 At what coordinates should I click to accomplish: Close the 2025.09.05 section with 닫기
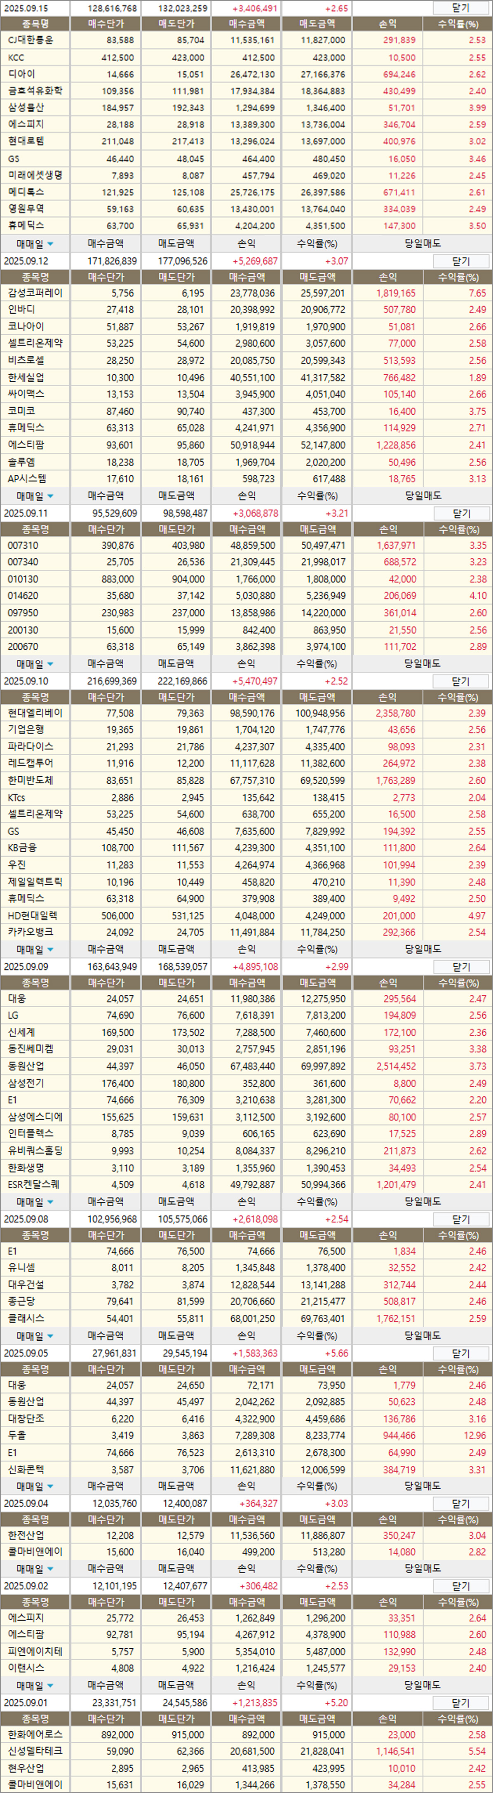tap(461, 1353)
